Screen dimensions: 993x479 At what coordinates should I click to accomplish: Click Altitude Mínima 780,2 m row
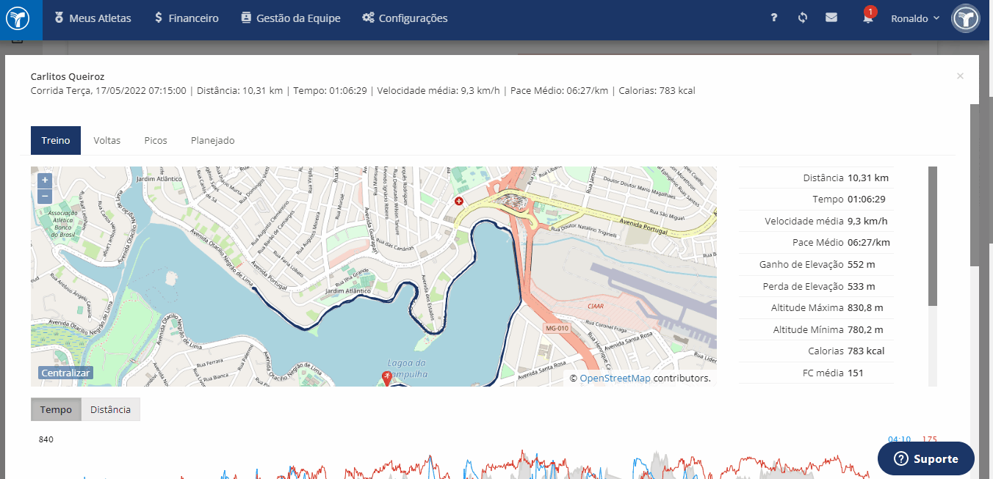pos(816,329)
